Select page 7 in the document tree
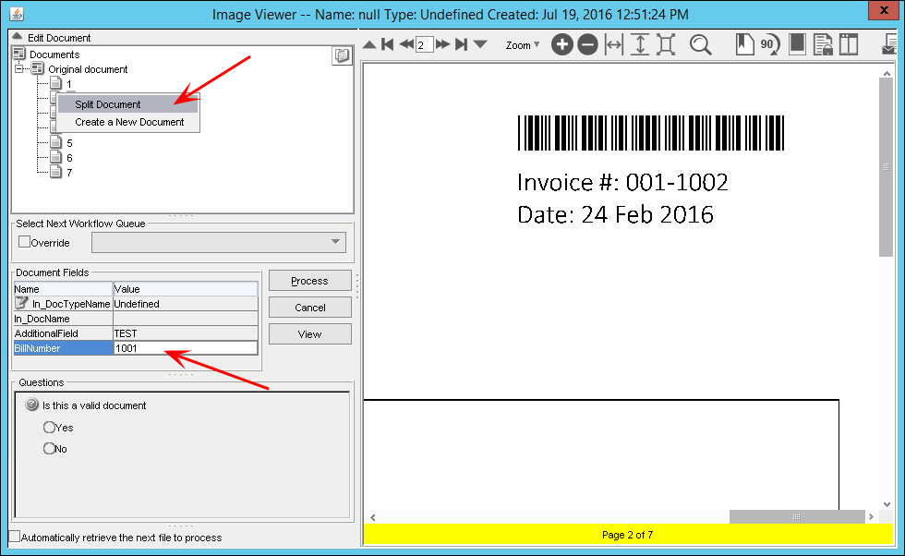Image resolution: width=905 pixels, height=556 pixels. (x=69, y=173)
